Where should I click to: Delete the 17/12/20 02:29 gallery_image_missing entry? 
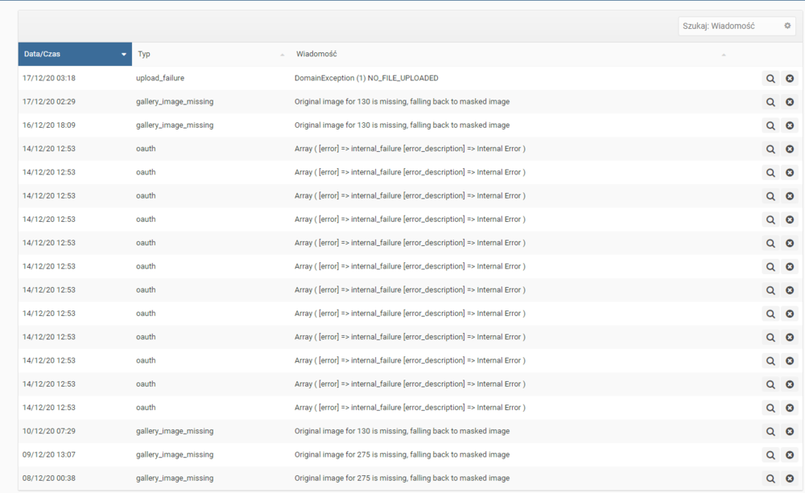(790, 102)
